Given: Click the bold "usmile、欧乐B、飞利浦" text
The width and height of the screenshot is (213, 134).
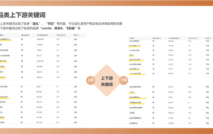Looking at the screenshot, I should pos(58,28).
